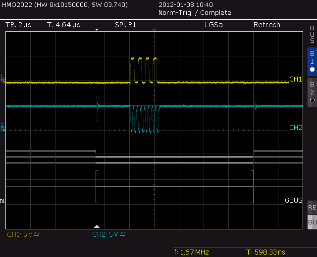Click the CH2 ground level marker
Screen dimensions: 317x257
click(2, 127)
